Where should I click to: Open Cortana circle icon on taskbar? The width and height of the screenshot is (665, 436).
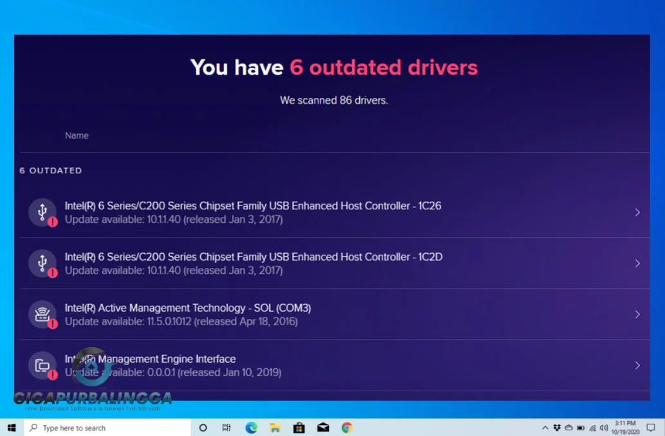(203, 428)
